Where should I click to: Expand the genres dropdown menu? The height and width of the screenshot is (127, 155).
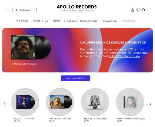(58, 21)
